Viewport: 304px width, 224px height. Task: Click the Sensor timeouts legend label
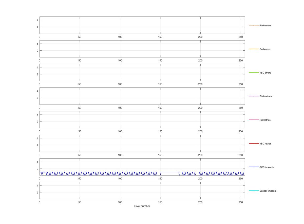(x=268, y=191)
